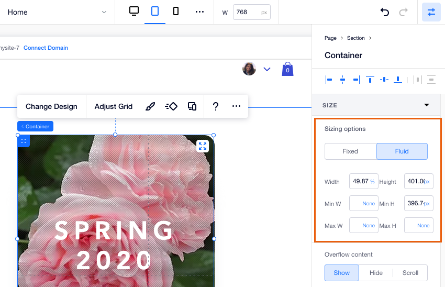The width and height of the screenshot is (445, 287).
Task: Click distribute vertically icon
Action: (431, 80)
